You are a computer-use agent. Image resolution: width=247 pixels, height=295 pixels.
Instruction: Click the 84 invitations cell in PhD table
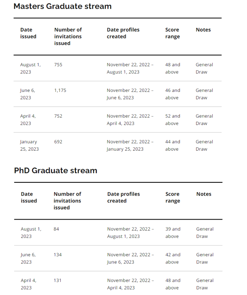tap(56, 229)
